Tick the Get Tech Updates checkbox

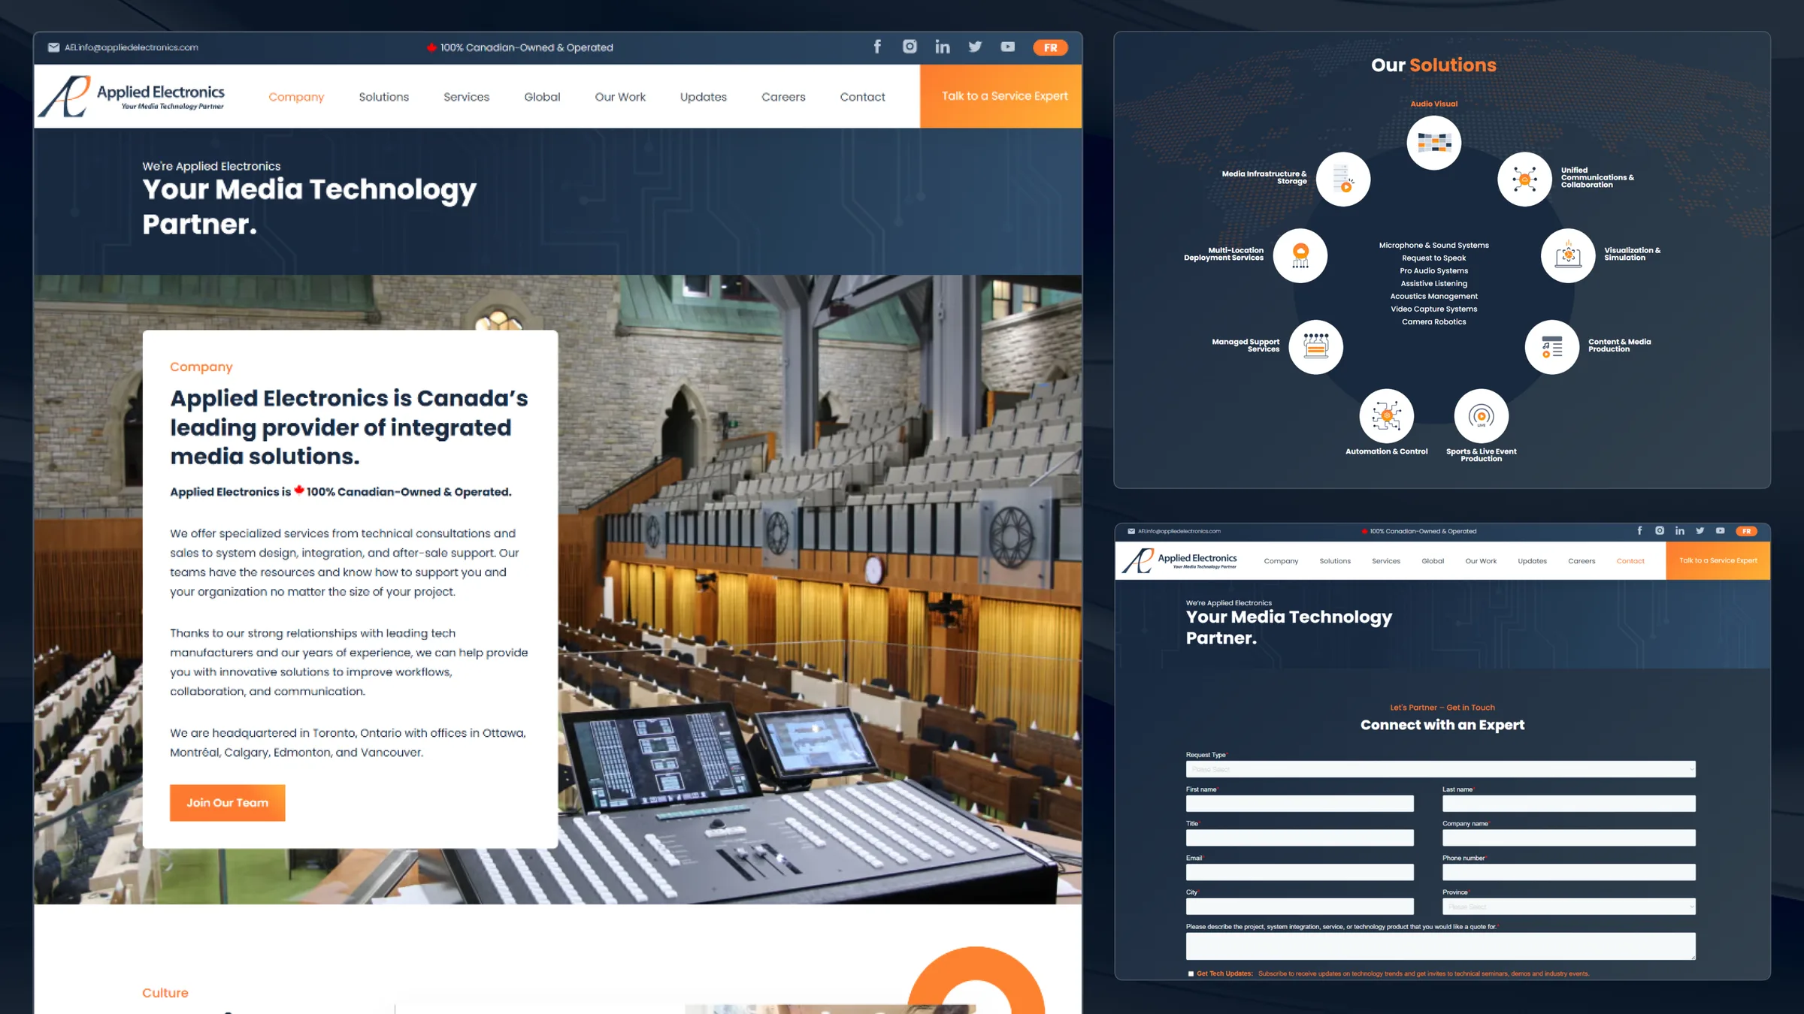pos(1191,973)
